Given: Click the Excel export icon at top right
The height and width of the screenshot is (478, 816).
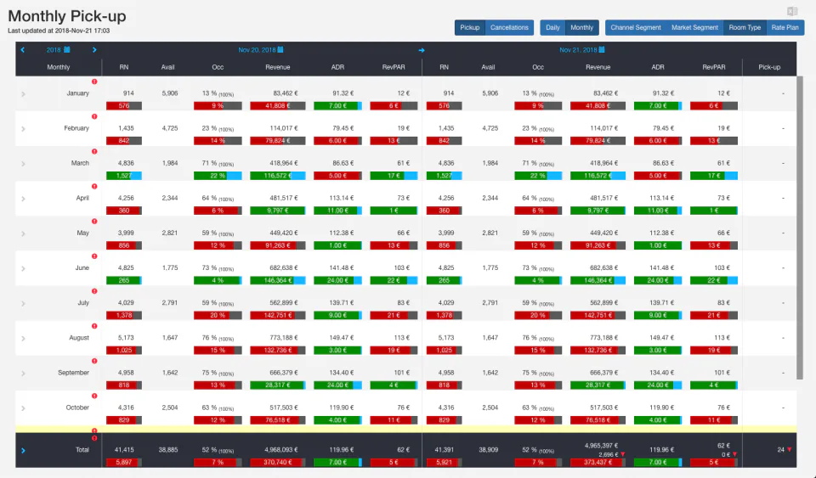Looking at the screenshot, I should (792, 11).
